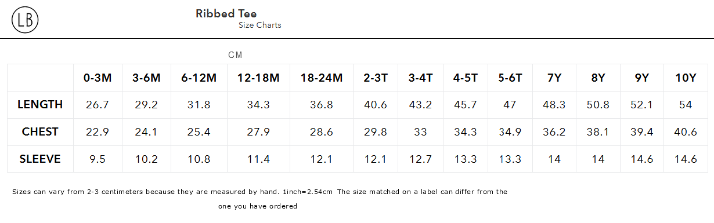Image resolution: width=714 pixels, height=223 pixels.
Task: Click the 9.5 sleeve cell
Action: (98, 159)
